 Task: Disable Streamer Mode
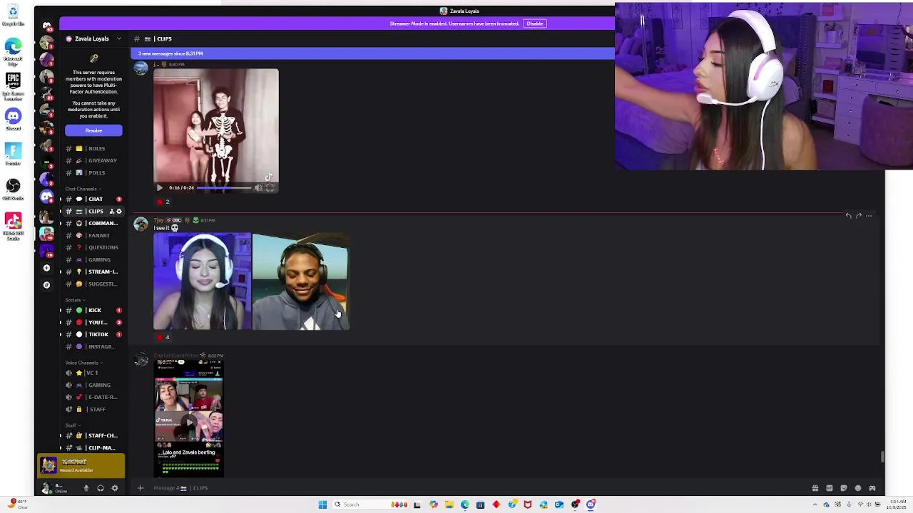534,24
